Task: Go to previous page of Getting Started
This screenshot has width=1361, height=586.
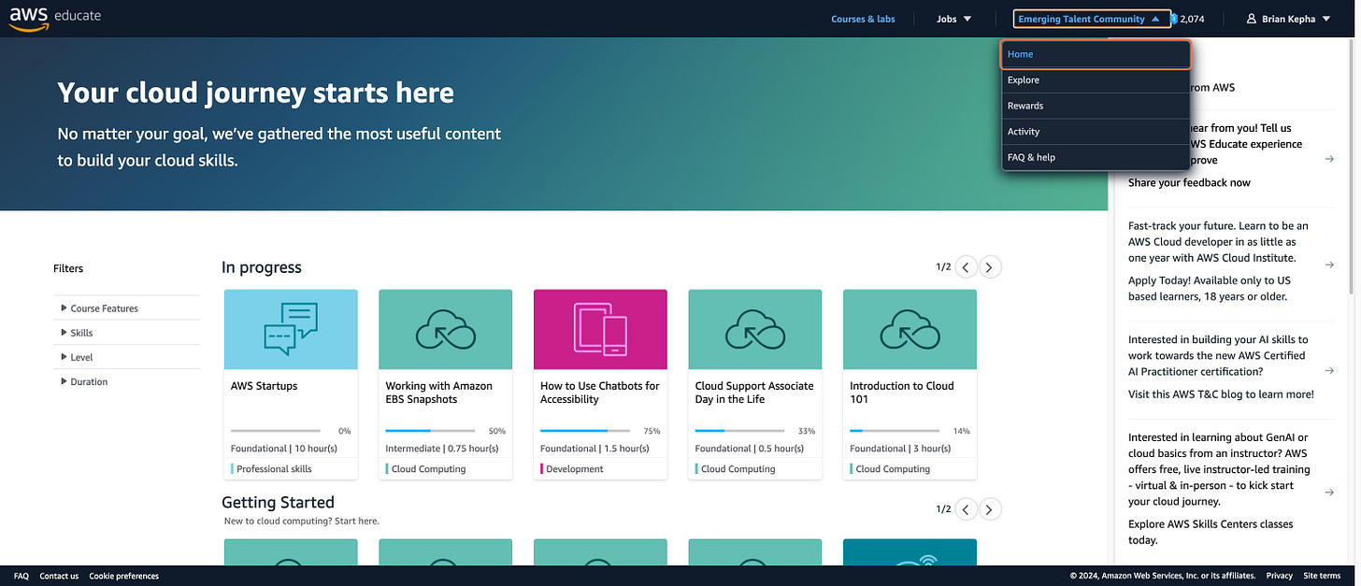Action: [x=967, y=509]
